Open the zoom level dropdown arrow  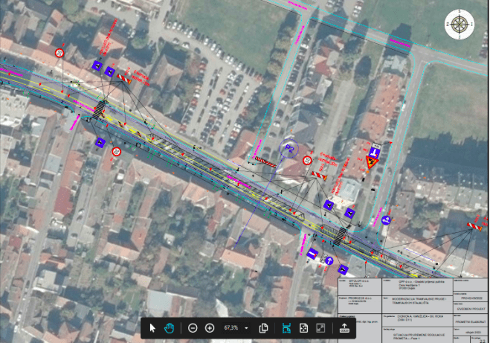[246, 327]
